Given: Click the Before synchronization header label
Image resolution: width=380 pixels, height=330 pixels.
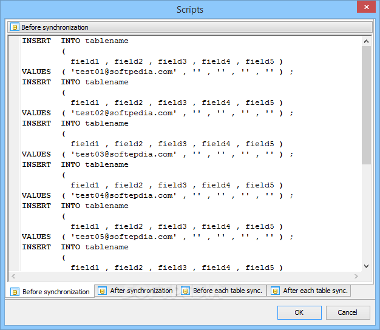Looking at the screenshot, I should tap(55, 27).
